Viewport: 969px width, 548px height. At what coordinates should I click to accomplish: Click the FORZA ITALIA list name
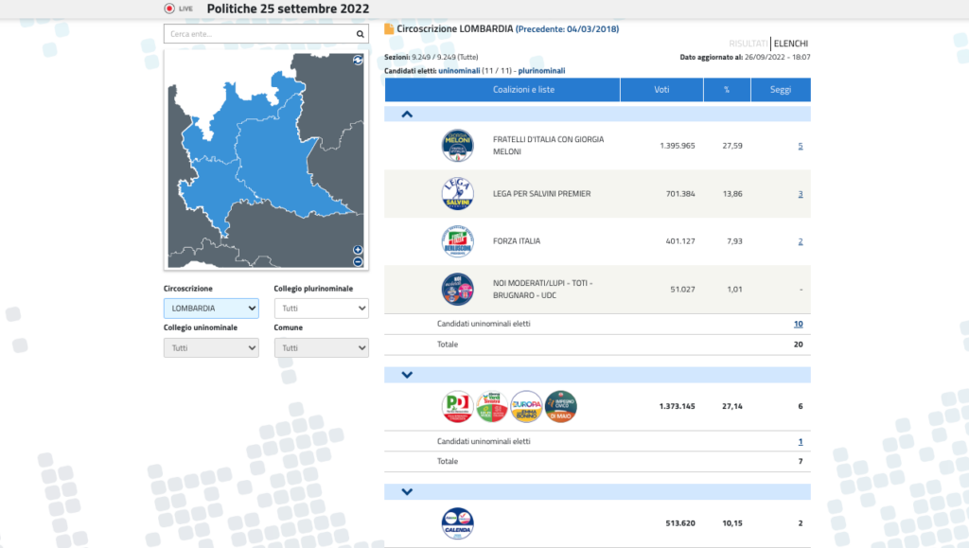(x=517, y=241)
